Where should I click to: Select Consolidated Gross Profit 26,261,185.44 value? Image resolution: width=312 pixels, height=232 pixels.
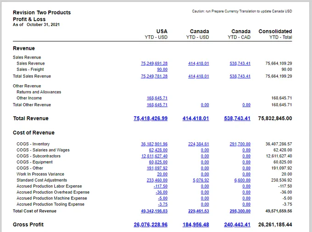[x=275, y=225]
